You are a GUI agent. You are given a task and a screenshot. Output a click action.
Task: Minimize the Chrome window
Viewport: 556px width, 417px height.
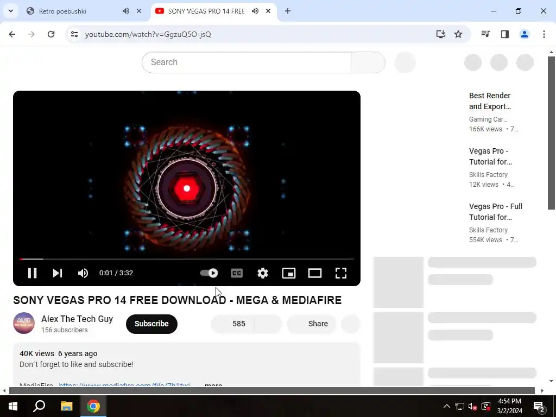pyautogui.click(x=493, y=11)
